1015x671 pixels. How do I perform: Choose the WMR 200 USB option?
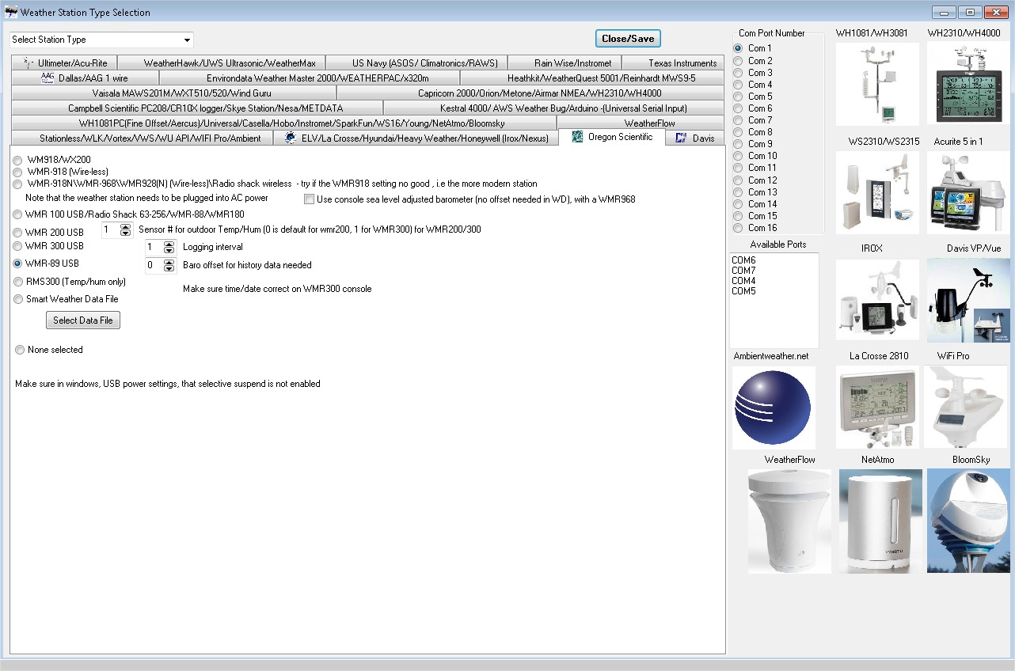tap(18, 233)
